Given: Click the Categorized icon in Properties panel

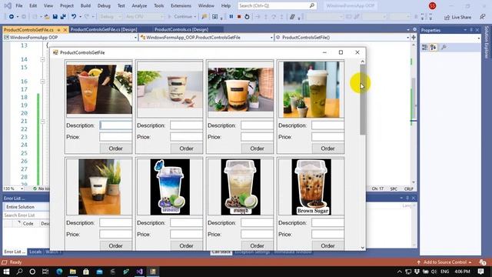Looking at the screenshot, I should (x=425, y=48).
